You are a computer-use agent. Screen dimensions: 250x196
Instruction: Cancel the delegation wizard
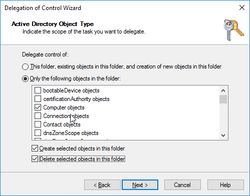point(182,185)
